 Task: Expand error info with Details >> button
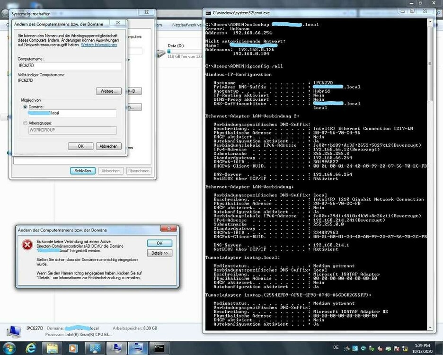159,253
